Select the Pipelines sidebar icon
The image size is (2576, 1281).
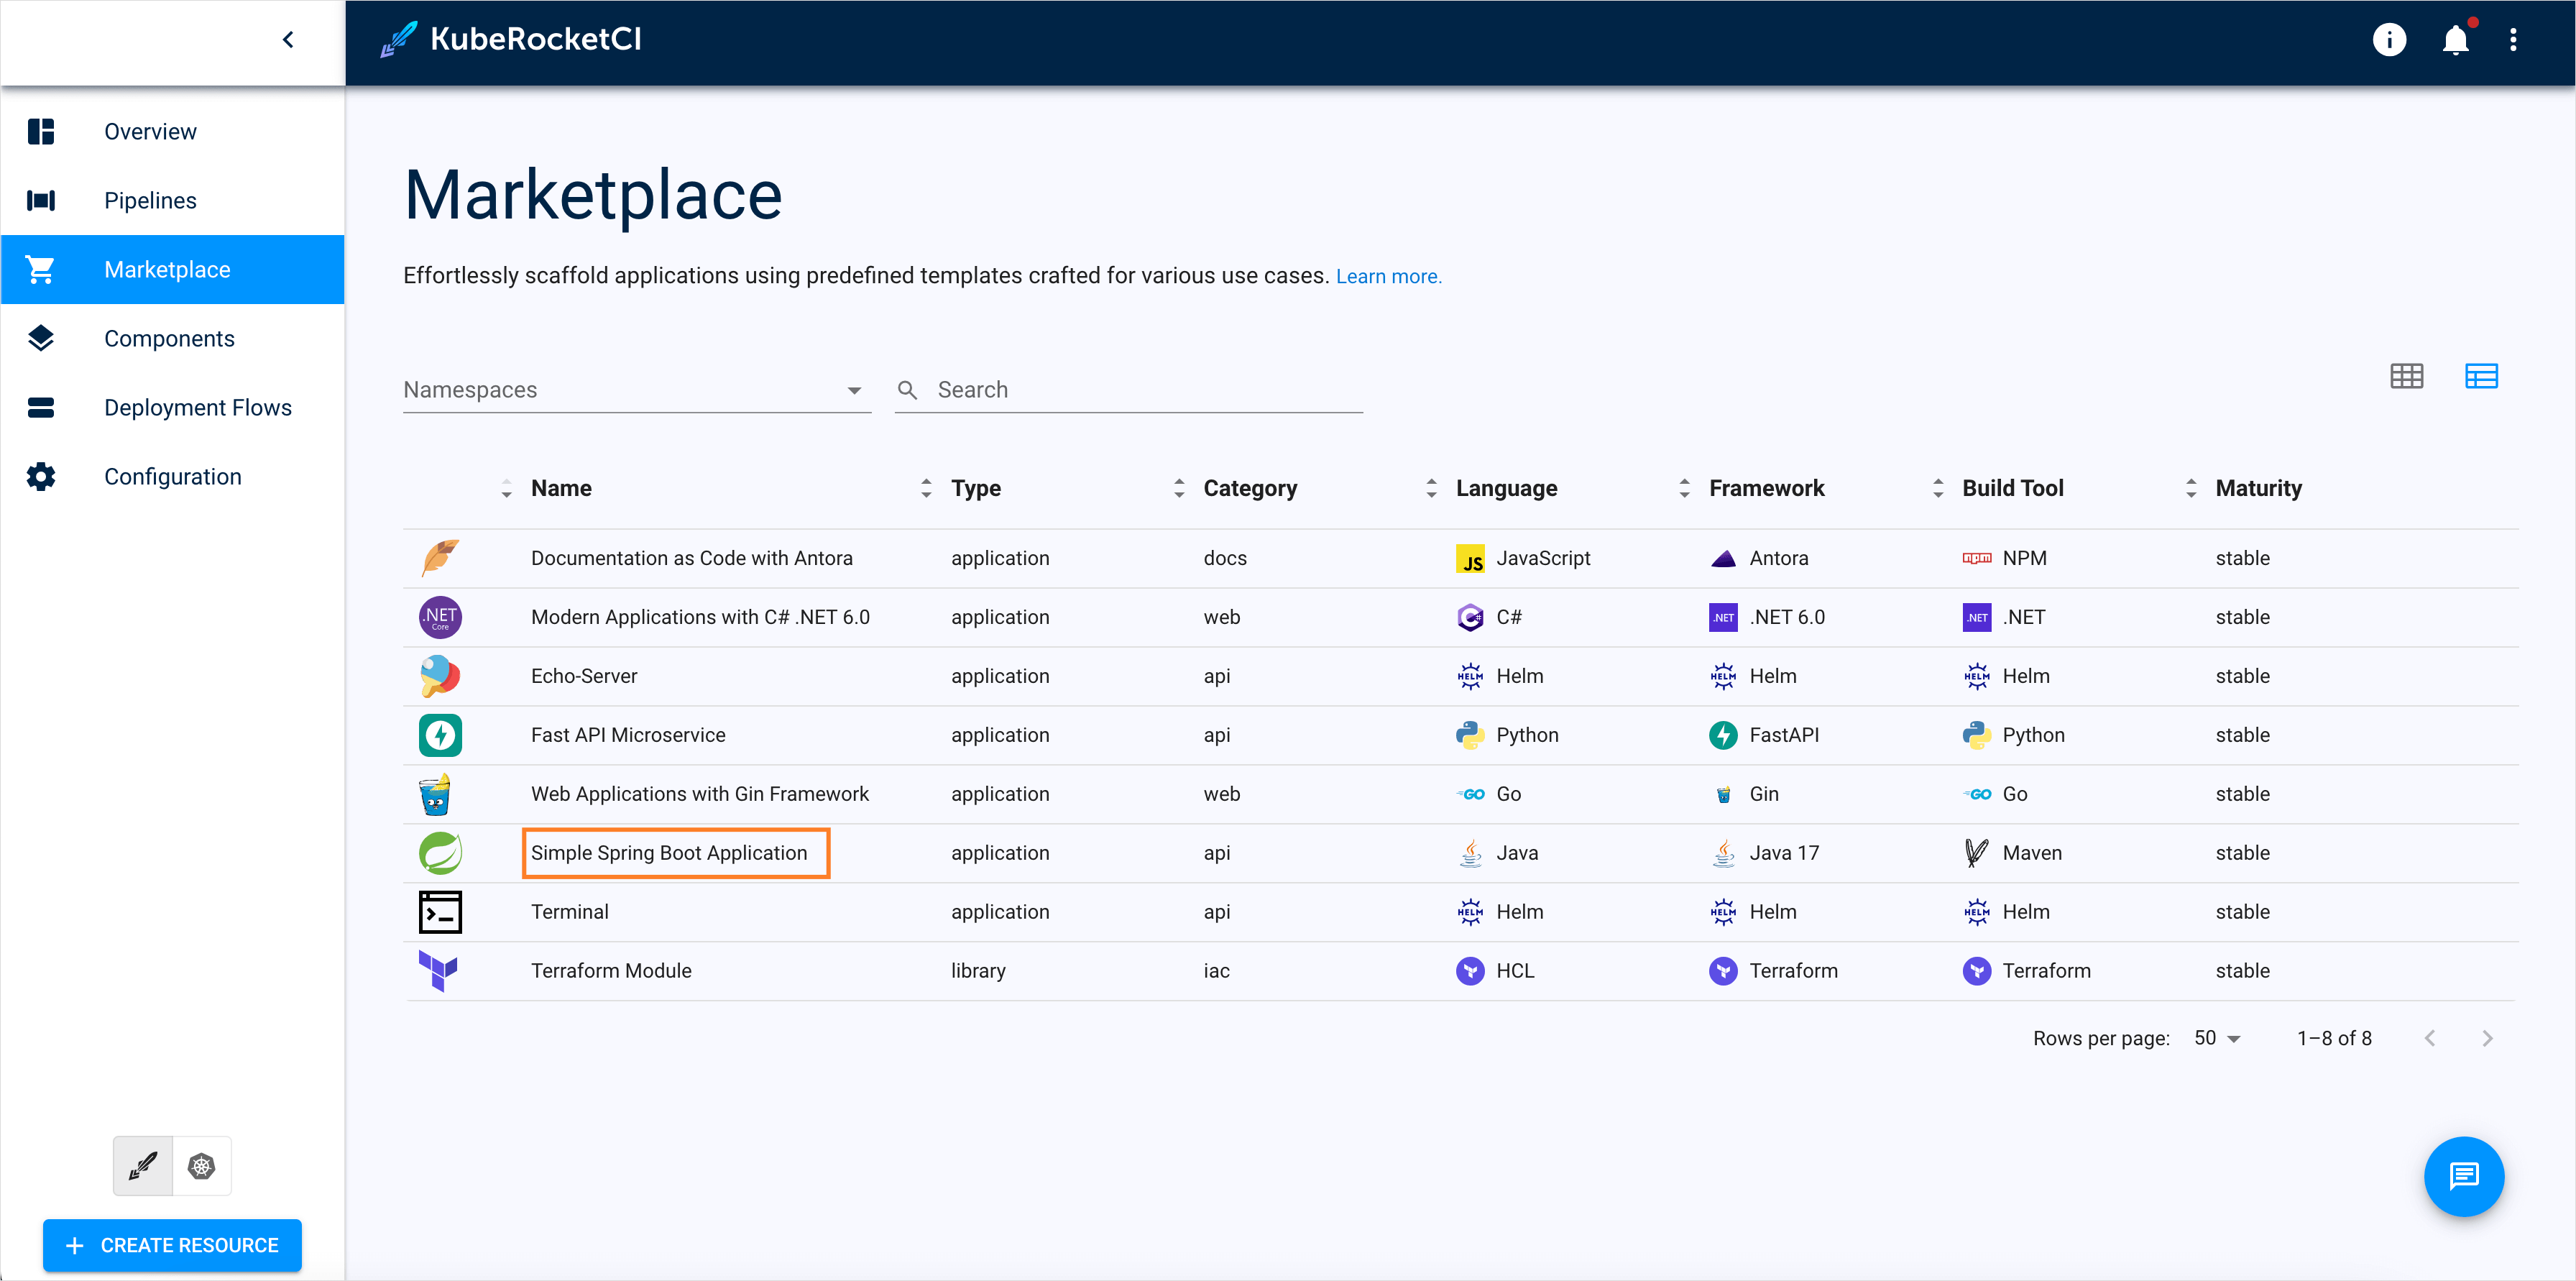point(40,200)
